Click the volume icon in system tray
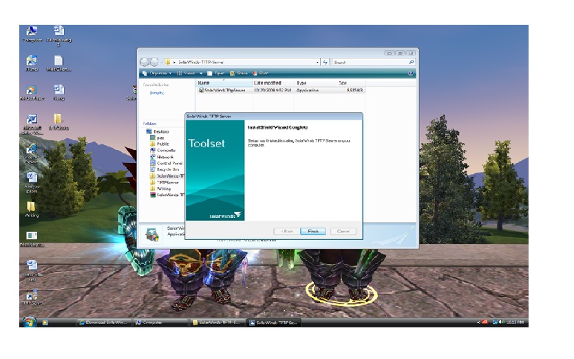The image size is (574, 359). [501, 322]
